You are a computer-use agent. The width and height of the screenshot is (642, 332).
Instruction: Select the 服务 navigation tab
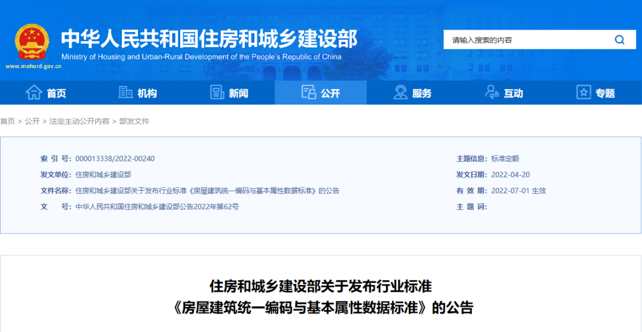coord(421,93)
